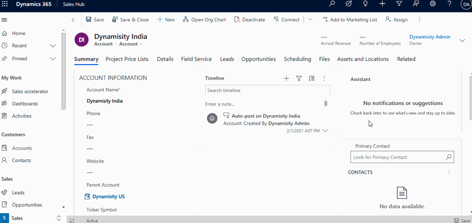The width and height of the screenshot is (472, 223).
Task: Open the Connect split-button dropdown arrow
Action: click(310, 20)
